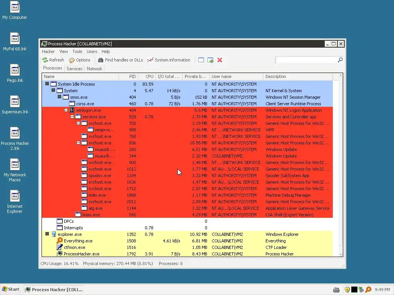
Task: Toggle the System process tree node
Action: click(53, 90)
